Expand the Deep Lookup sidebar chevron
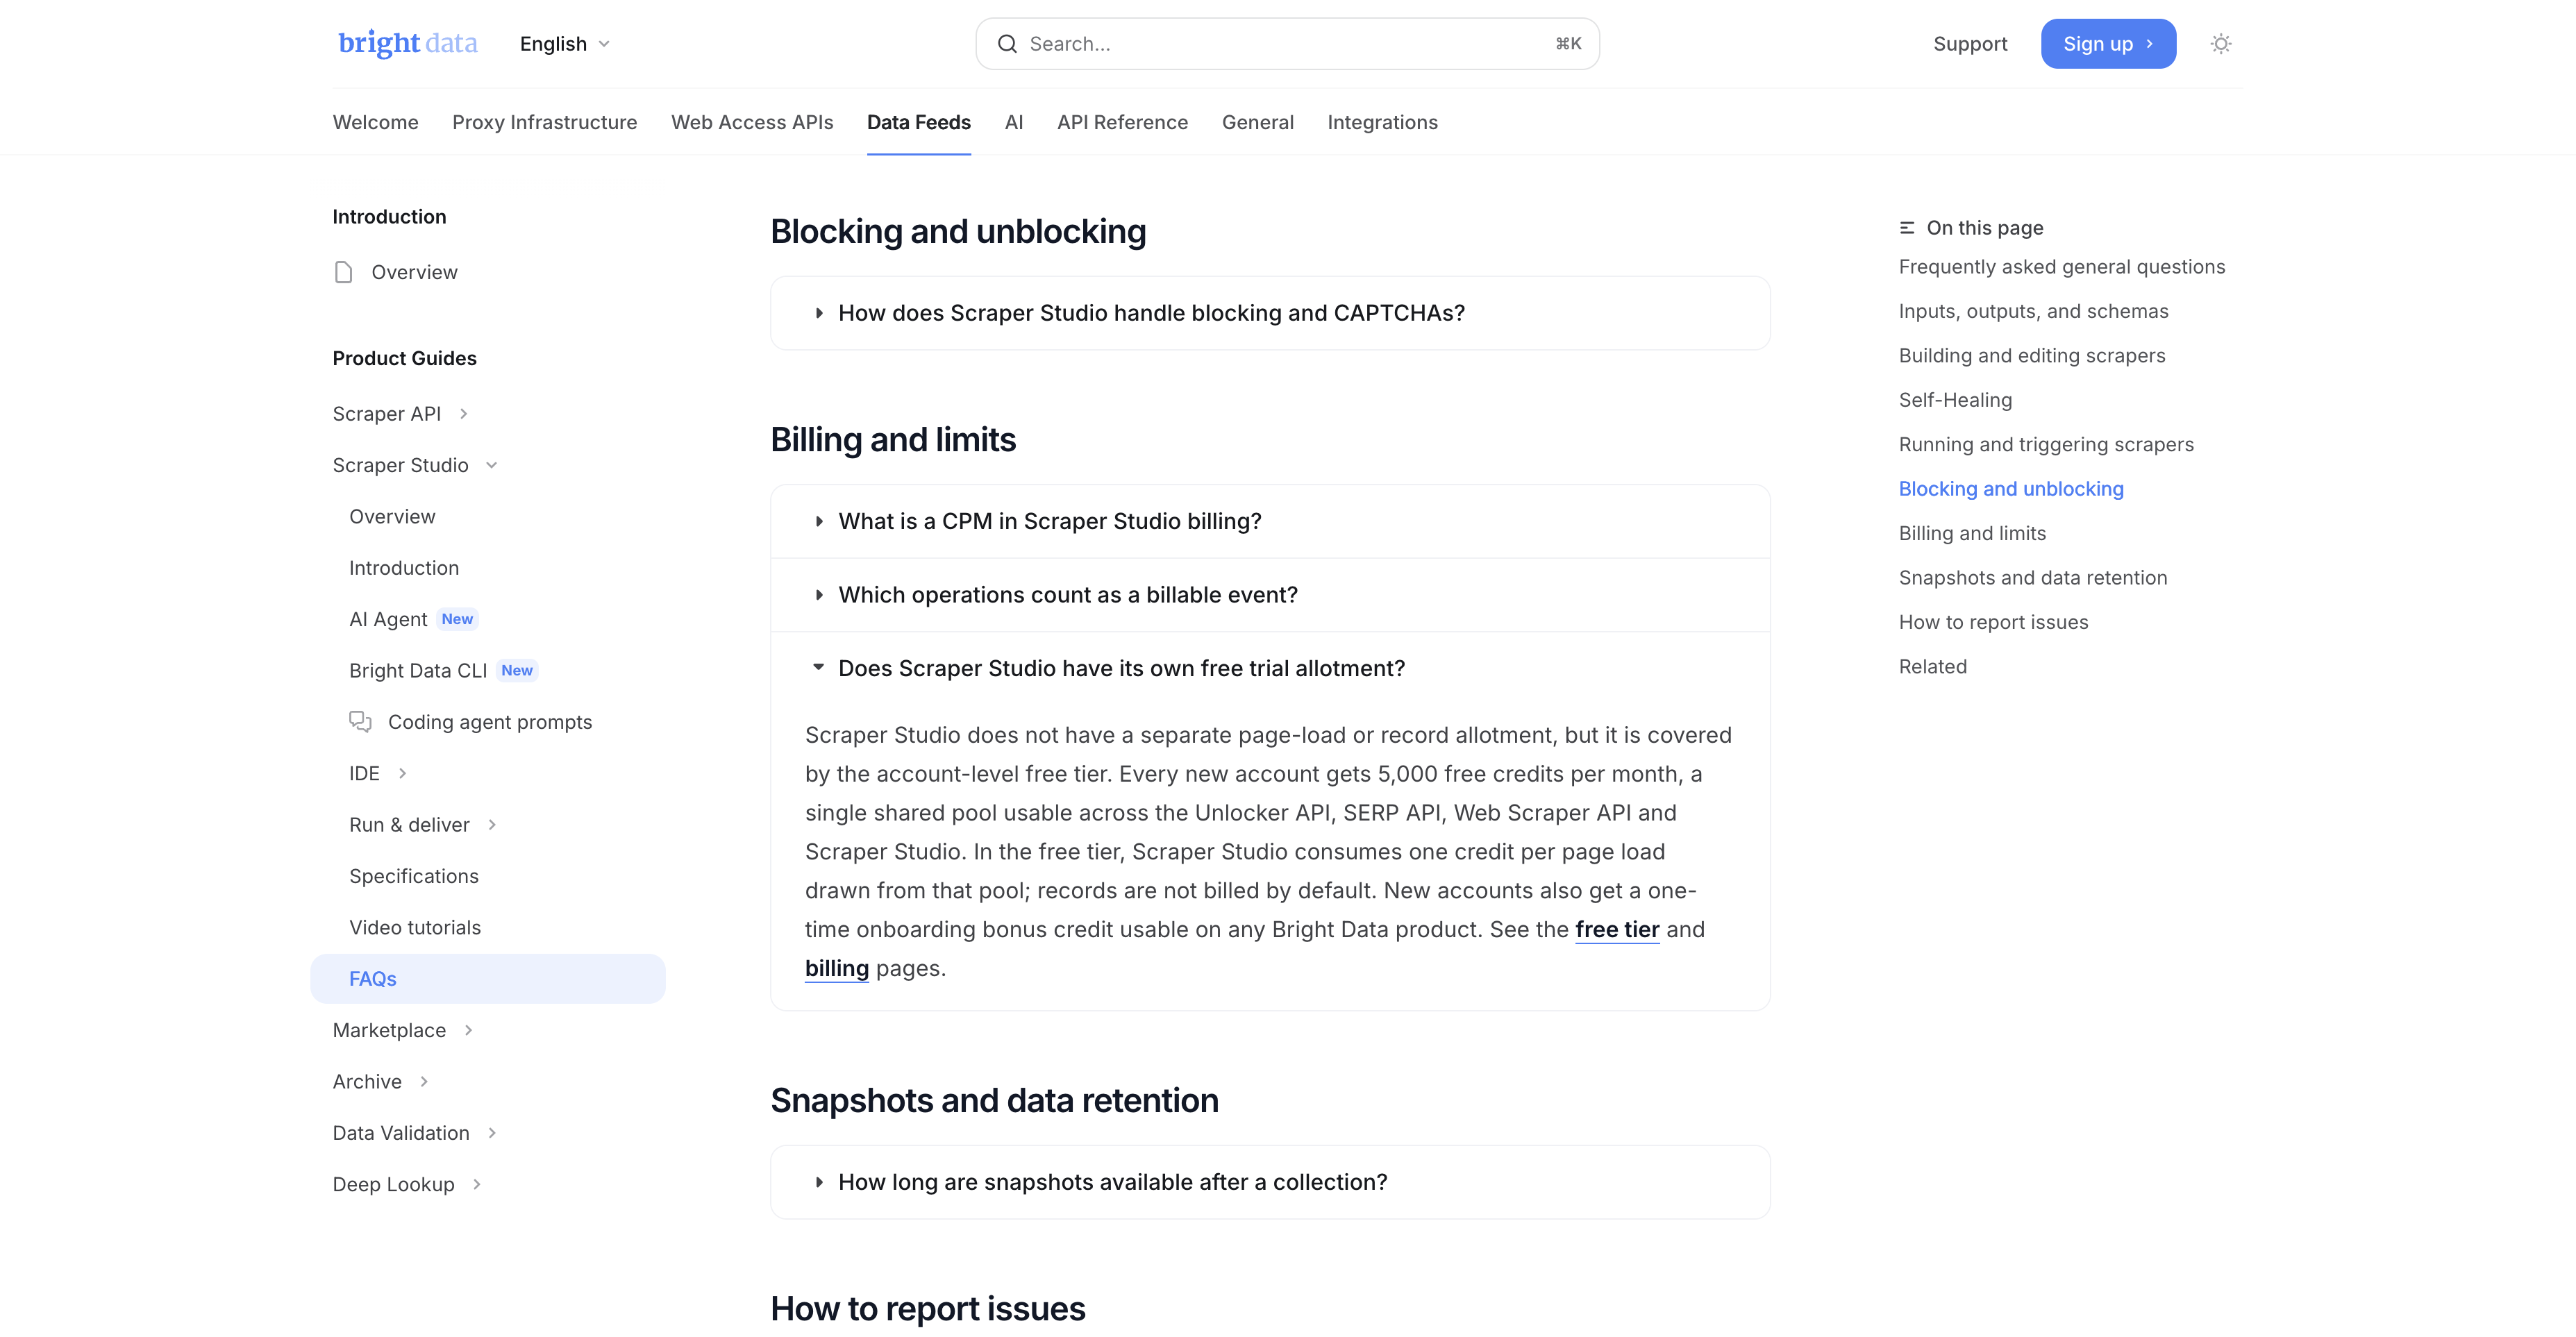Viewport: 2576px width, 1337px height. [477, 1184]
